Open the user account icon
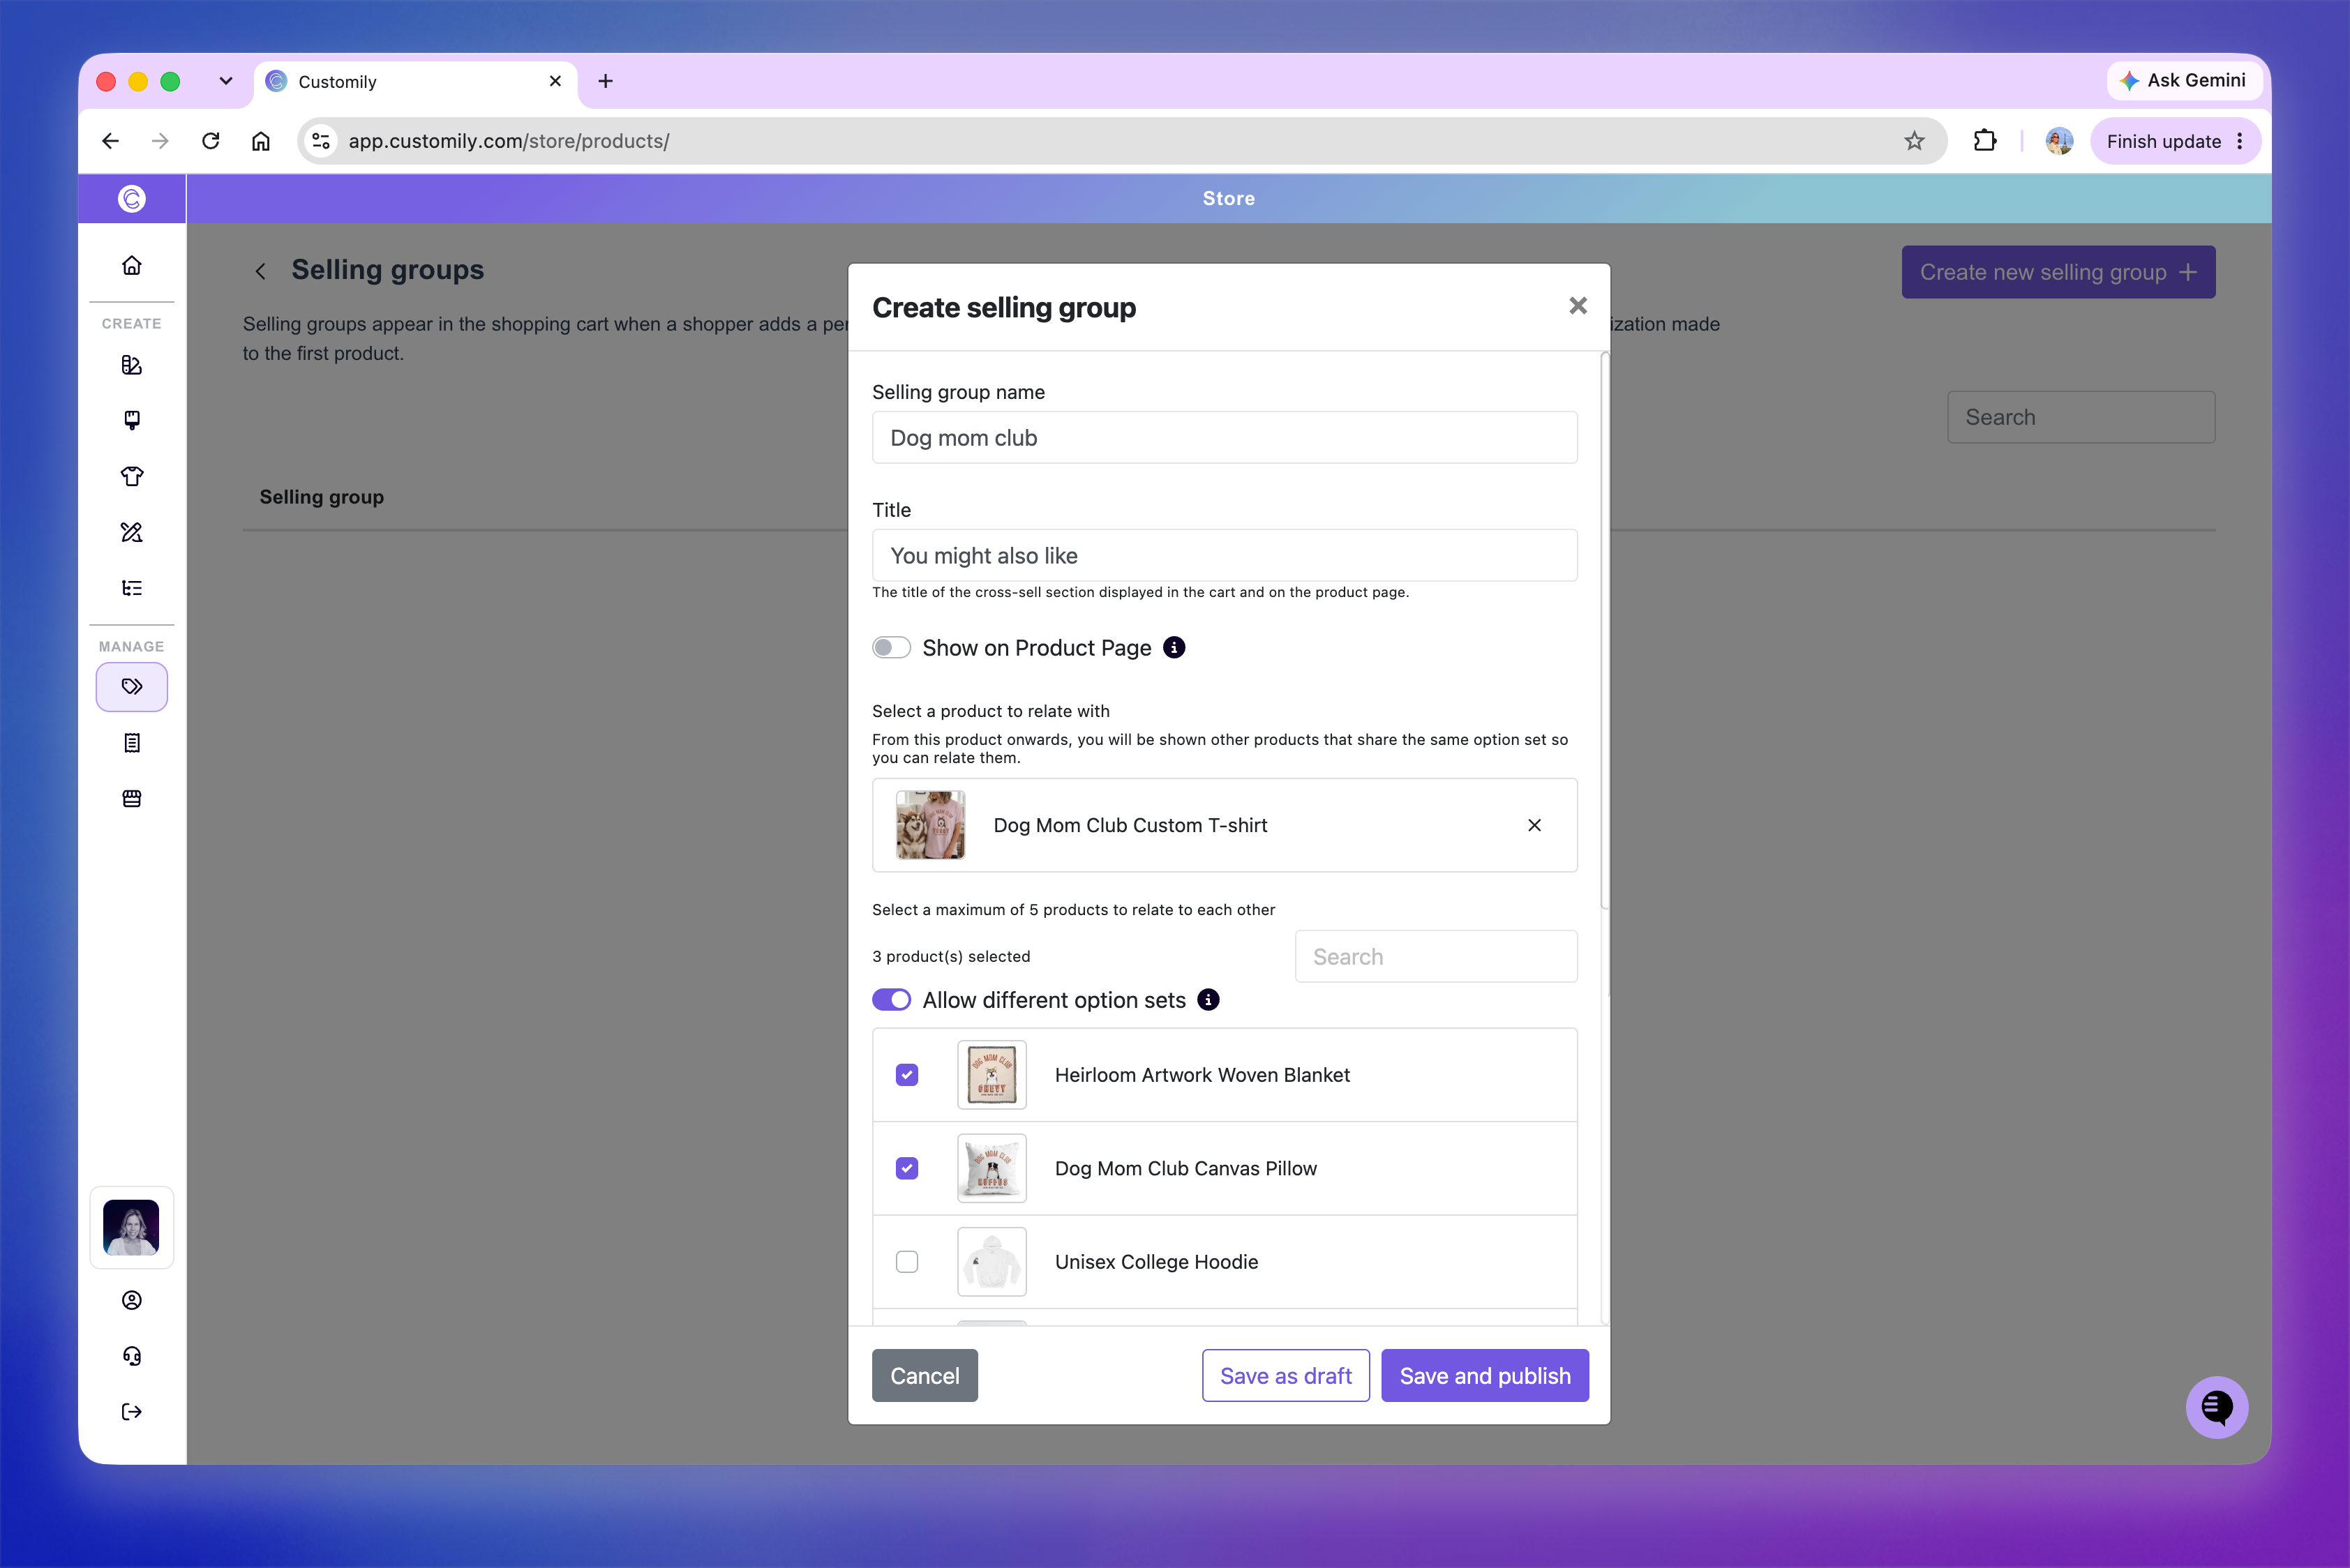The width and height of the screenshot is (2350, 1568). 132,1300
